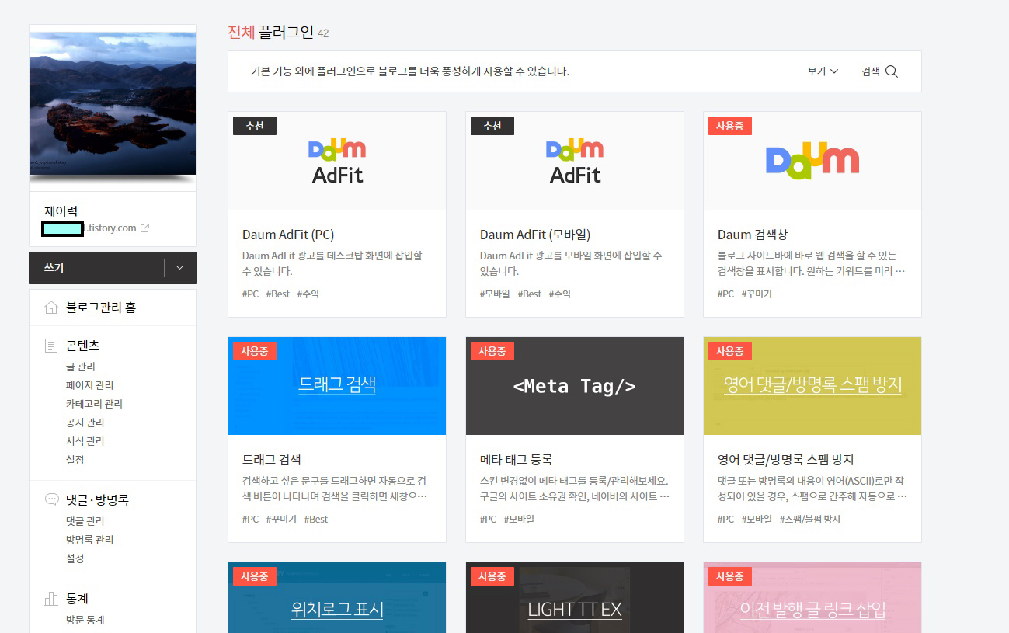Open the LIGHT TT EX plugin banner
The width and height of the screenshot is (1009, 633).
pyautogui.click(x=575, y=598)
